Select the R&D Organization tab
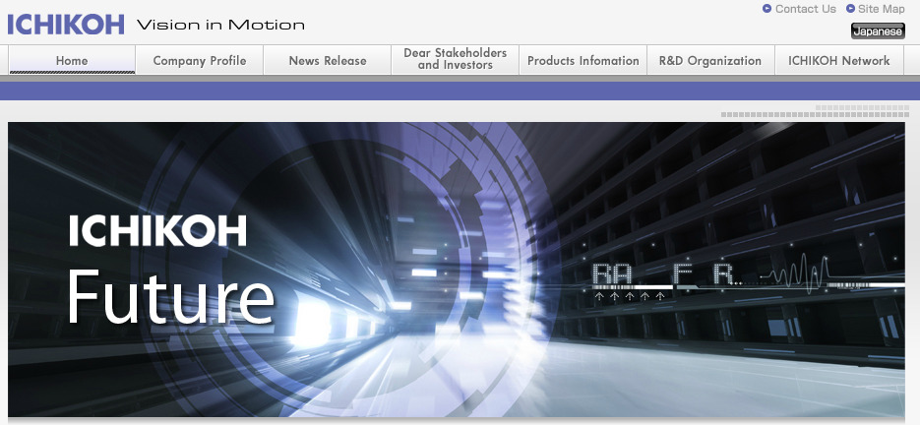Image resolution: width=920 pixels, height=425 pixels. click(710, 60)
